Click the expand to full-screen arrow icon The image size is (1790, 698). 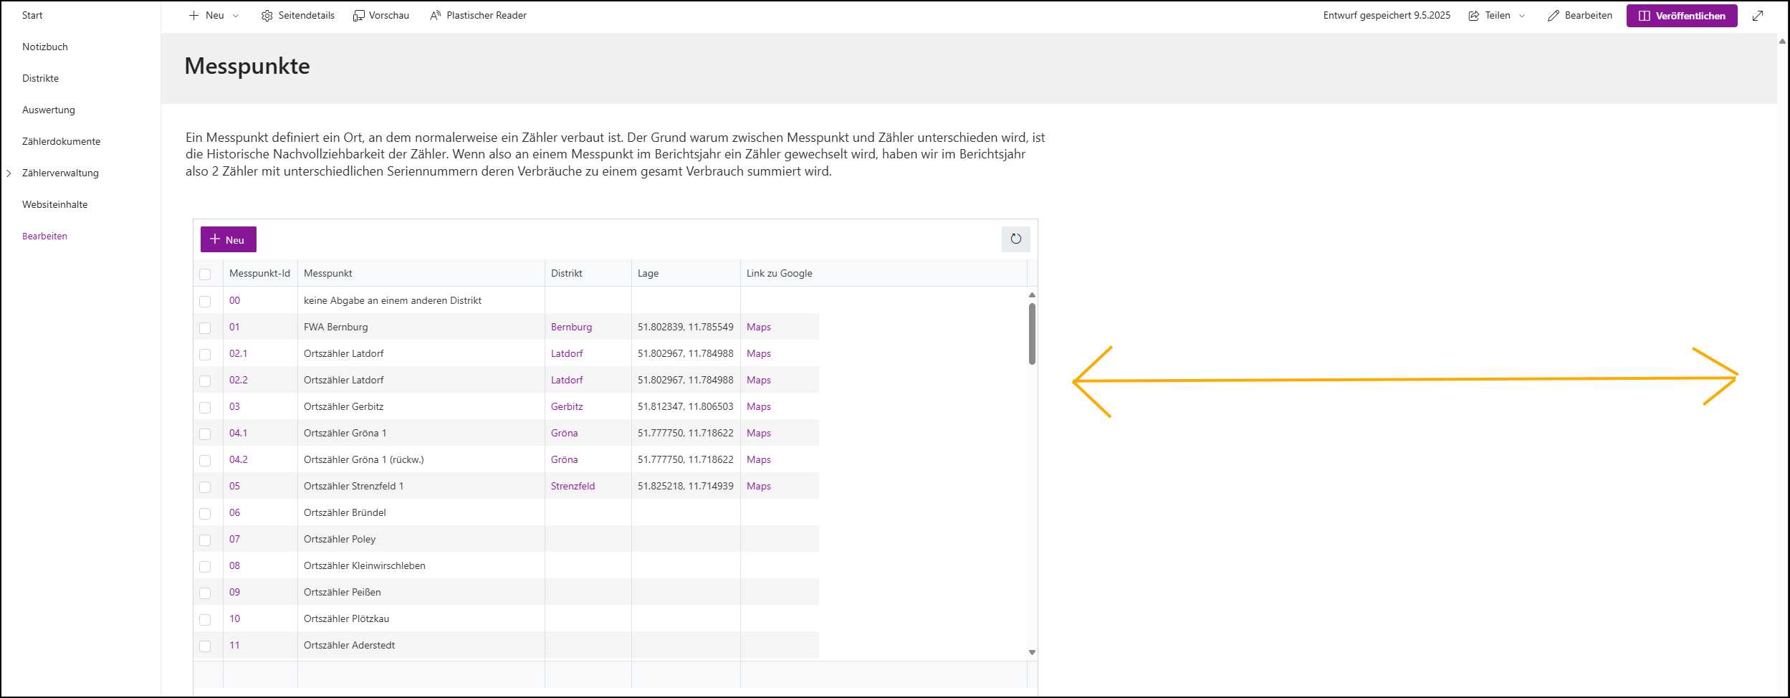coord(1758,16)
